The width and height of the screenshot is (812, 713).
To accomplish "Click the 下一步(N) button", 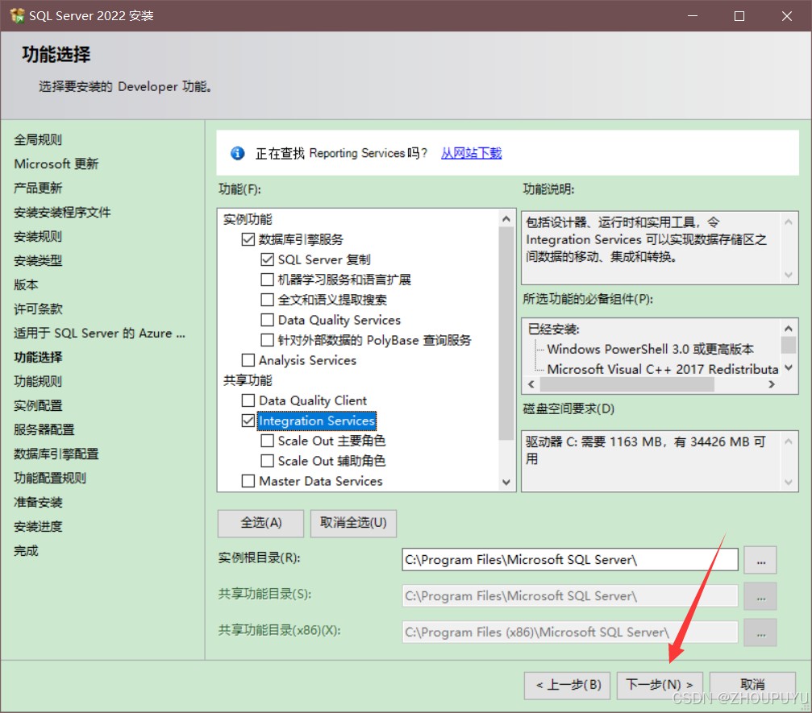I will click(659, 685).
